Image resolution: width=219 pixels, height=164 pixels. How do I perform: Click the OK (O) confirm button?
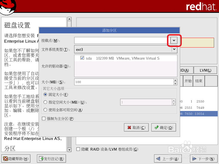(x=164, y=127)
